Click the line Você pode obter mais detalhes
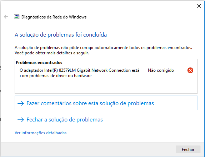 52,53
